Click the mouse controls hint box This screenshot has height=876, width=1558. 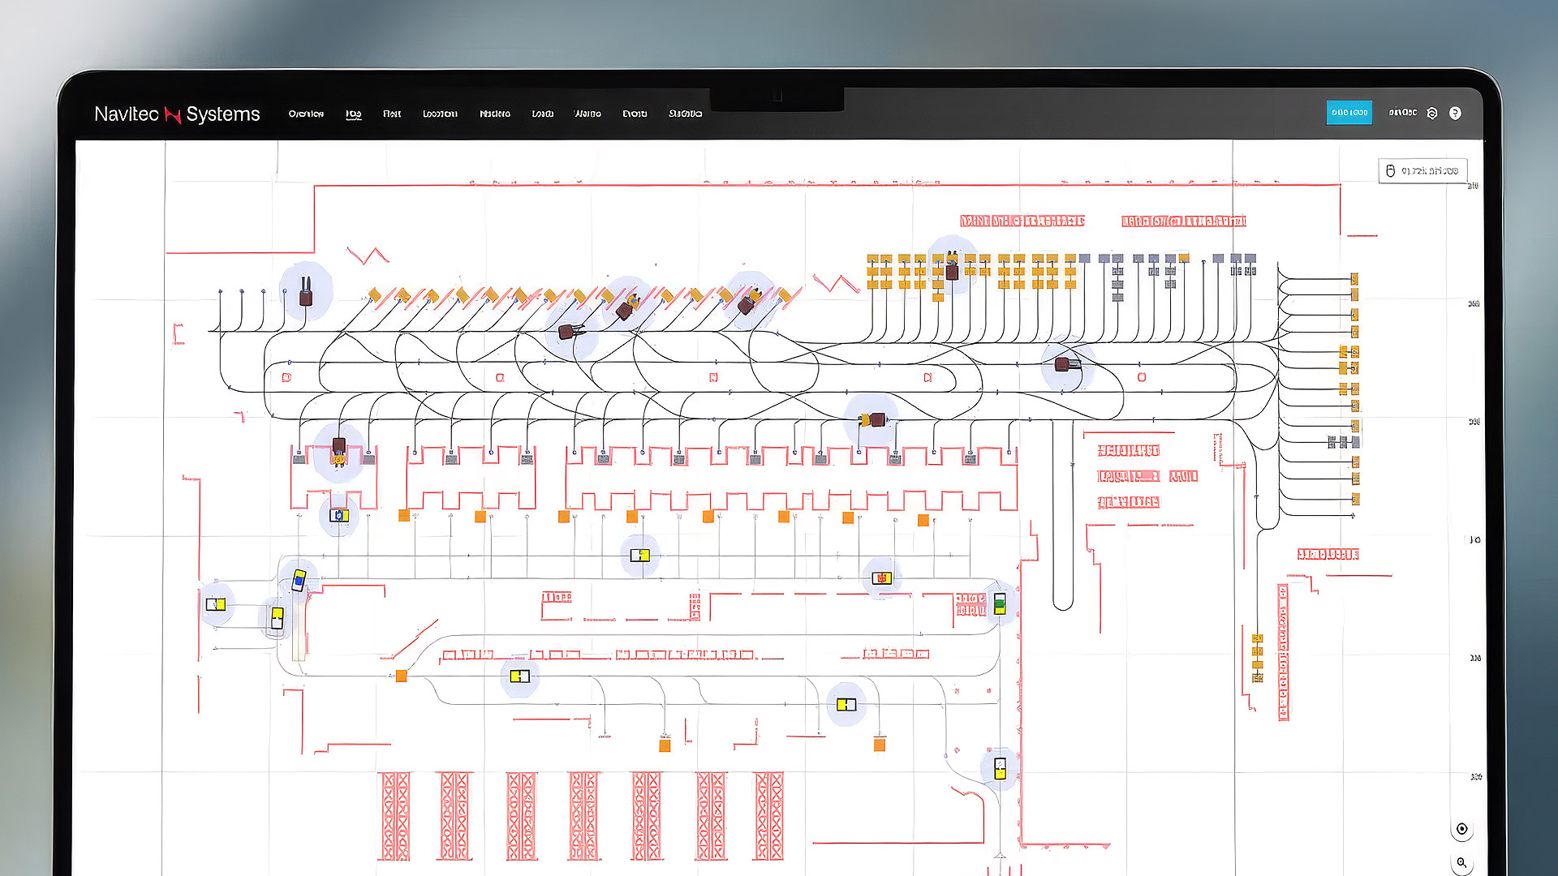[x=1422, y=171]
